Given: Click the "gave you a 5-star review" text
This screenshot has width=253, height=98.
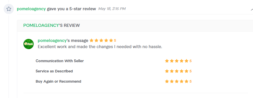Looking at the screenshot, I should point(72,9).
